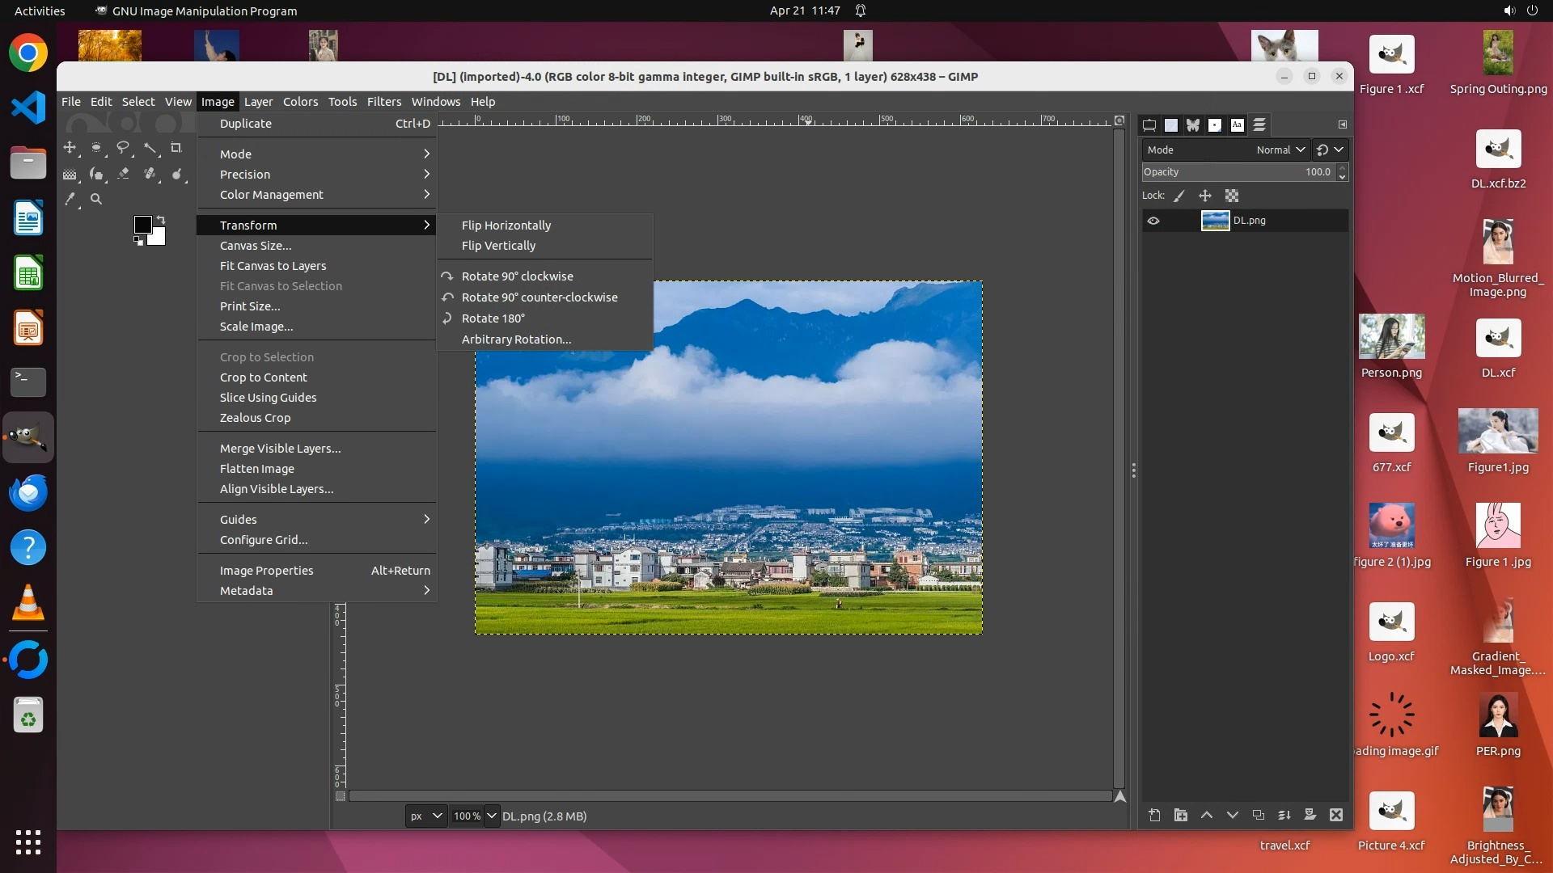Open the layer Mode Normal dropdown

tap(1280, 150)
